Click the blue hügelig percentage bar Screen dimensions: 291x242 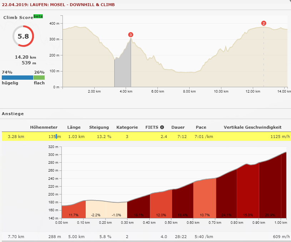[17, 78]
